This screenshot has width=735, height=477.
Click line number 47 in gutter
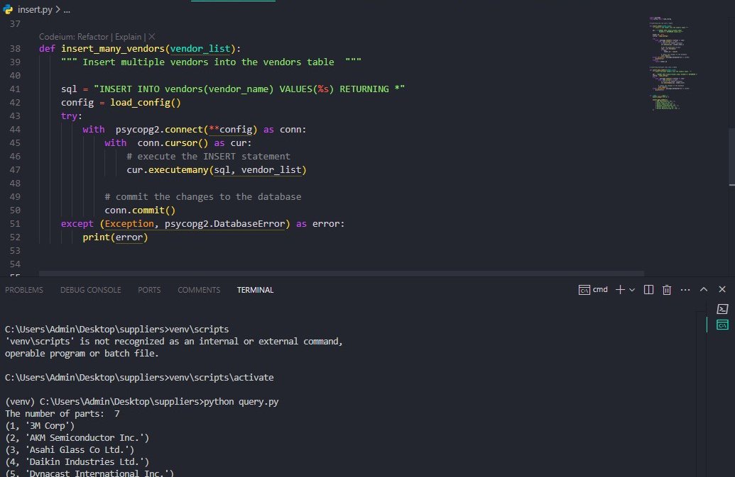[15, 170]
